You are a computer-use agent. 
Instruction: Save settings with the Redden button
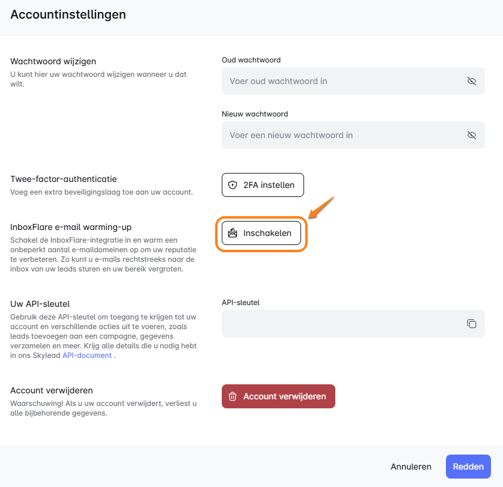click(468, 467)
